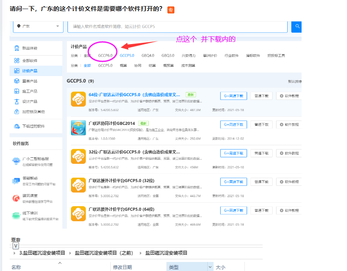This screenshot has width=347, height=271.
Task: Click breadcrumb 3.盐田磁沉淀安装项目
Action: tap(42, 253)
